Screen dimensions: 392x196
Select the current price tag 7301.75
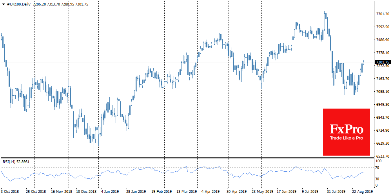tap(382, 62)
